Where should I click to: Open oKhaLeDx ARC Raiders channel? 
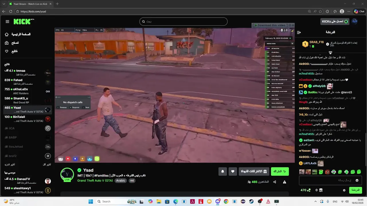point(27,91)
